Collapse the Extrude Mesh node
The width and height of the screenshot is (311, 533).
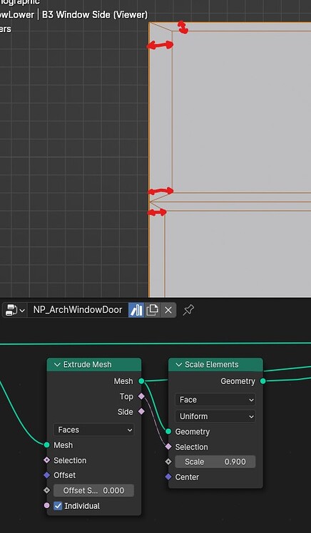(57, 365)
